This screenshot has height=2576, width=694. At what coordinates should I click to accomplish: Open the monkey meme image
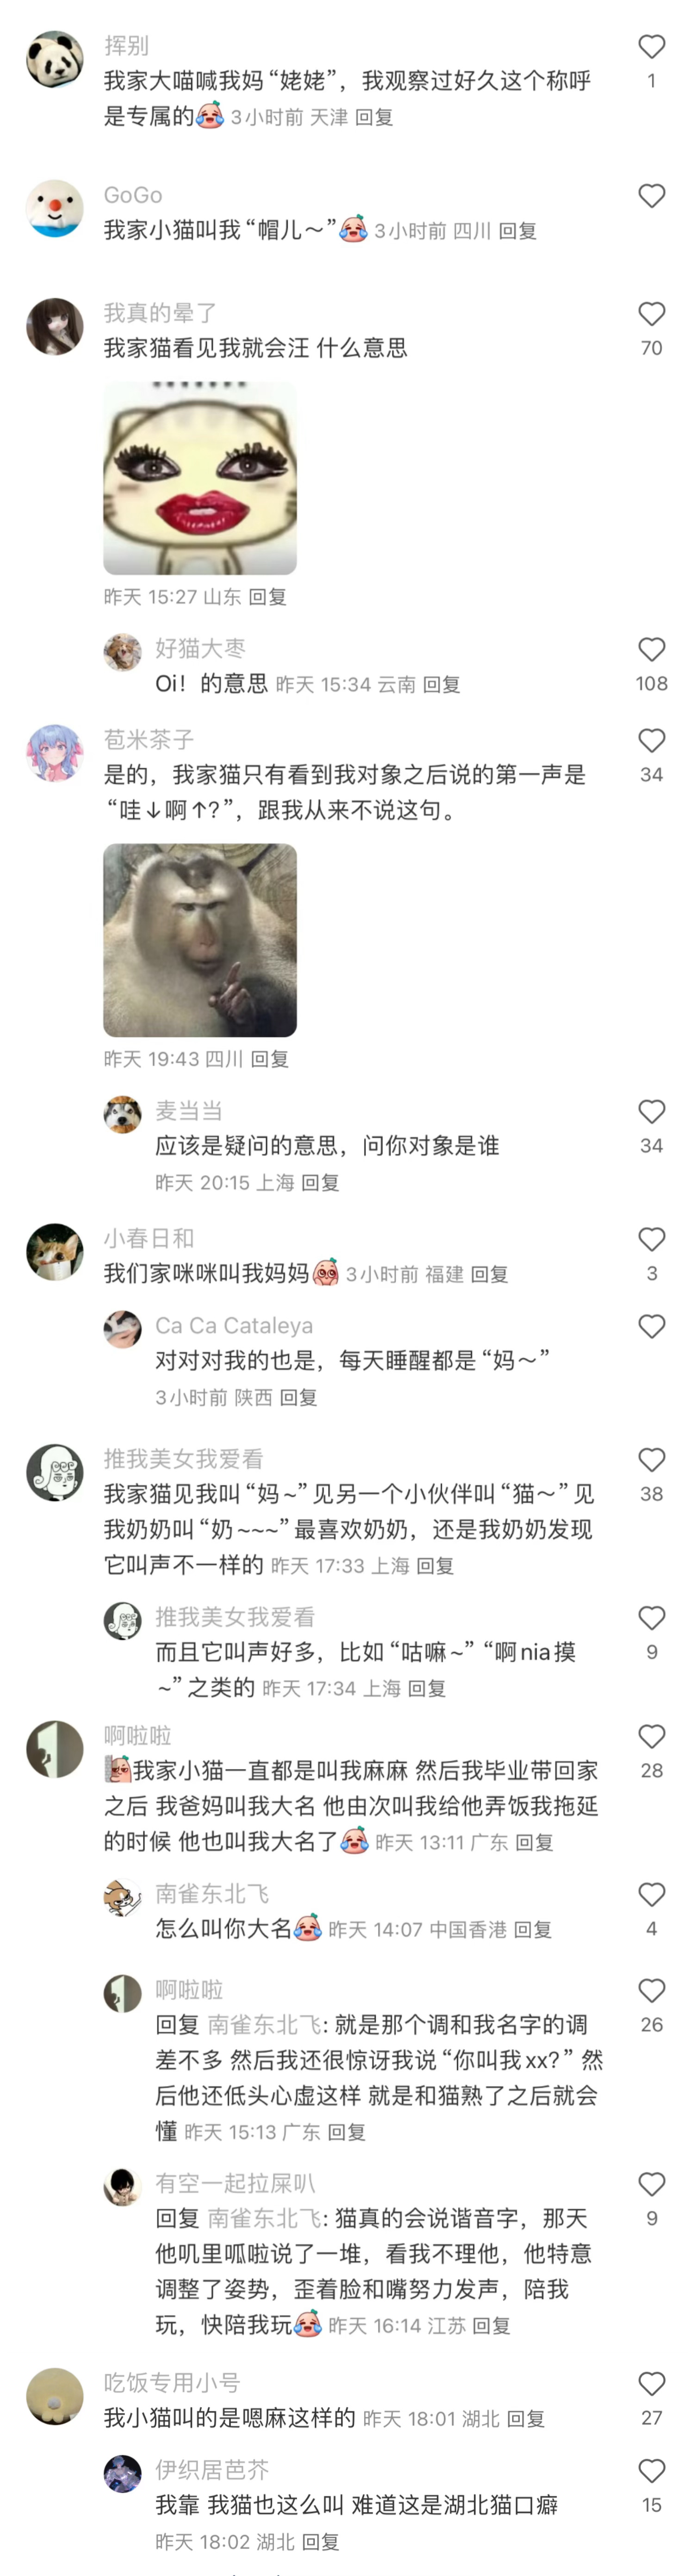click(200, 940)
